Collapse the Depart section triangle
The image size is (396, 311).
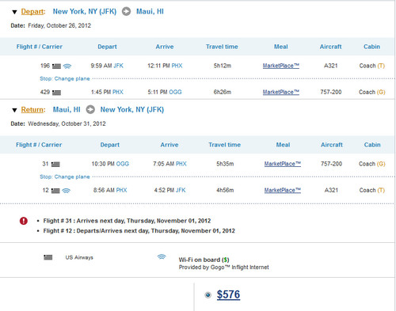click(x=14, y=12)
